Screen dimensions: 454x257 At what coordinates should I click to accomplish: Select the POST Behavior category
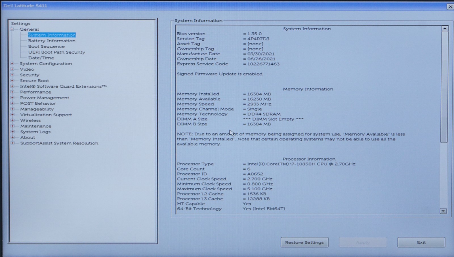coord(38,103)
